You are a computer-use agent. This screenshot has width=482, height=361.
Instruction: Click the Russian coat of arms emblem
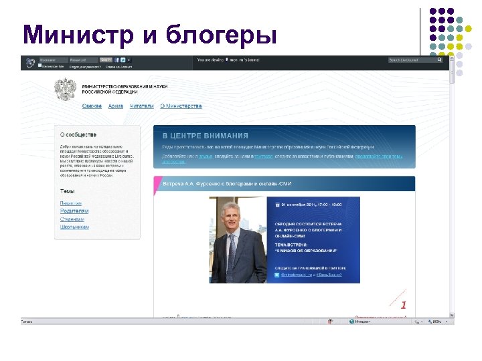point(65,90)
